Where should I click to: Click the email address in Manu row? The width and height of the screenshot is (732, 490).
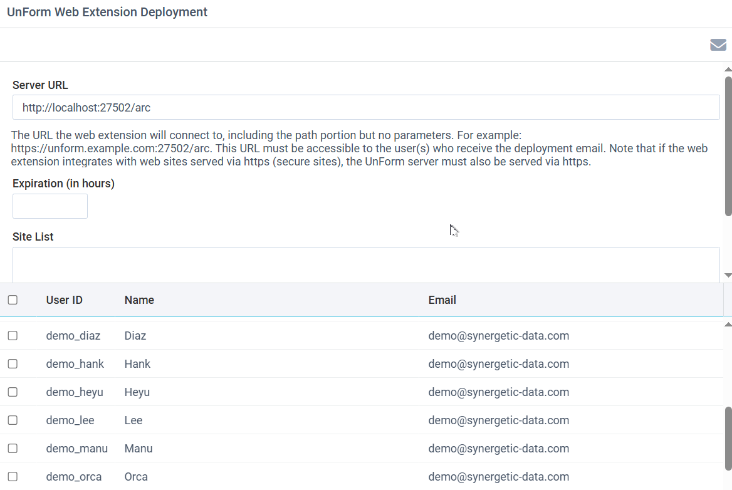click(499, 449)
